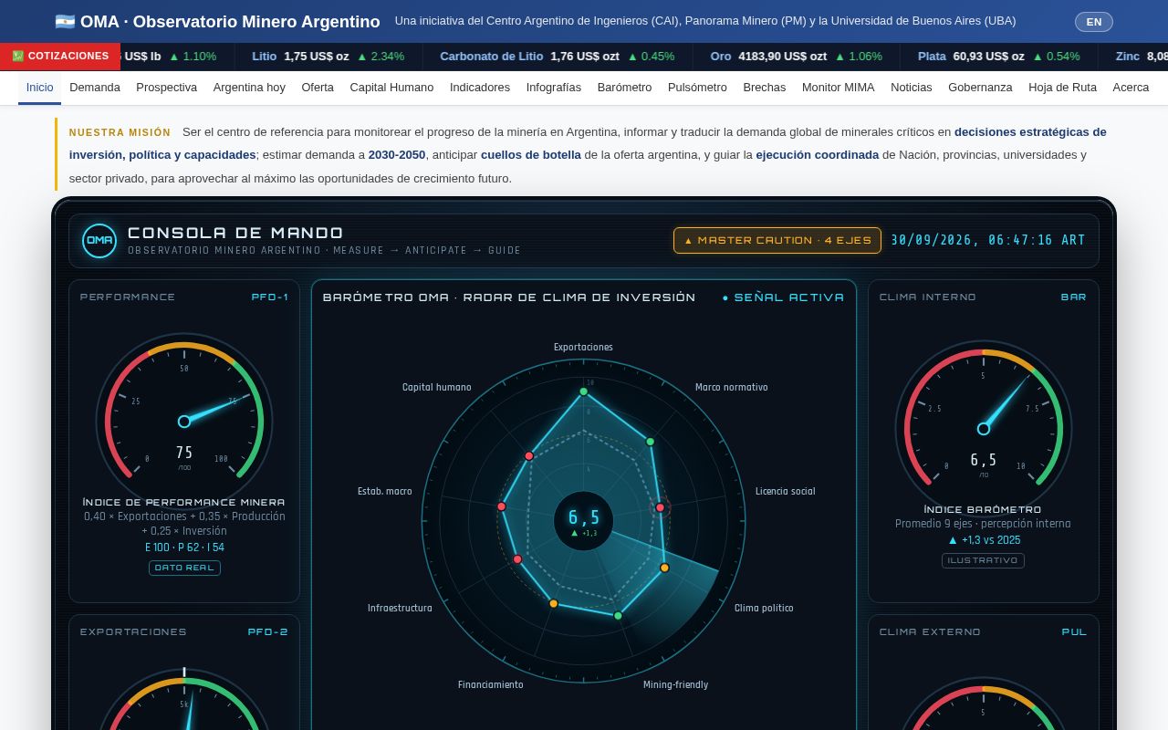Select the Capital humano radar point
This screenshot has width=1168, height=730.
pos(528,455)
